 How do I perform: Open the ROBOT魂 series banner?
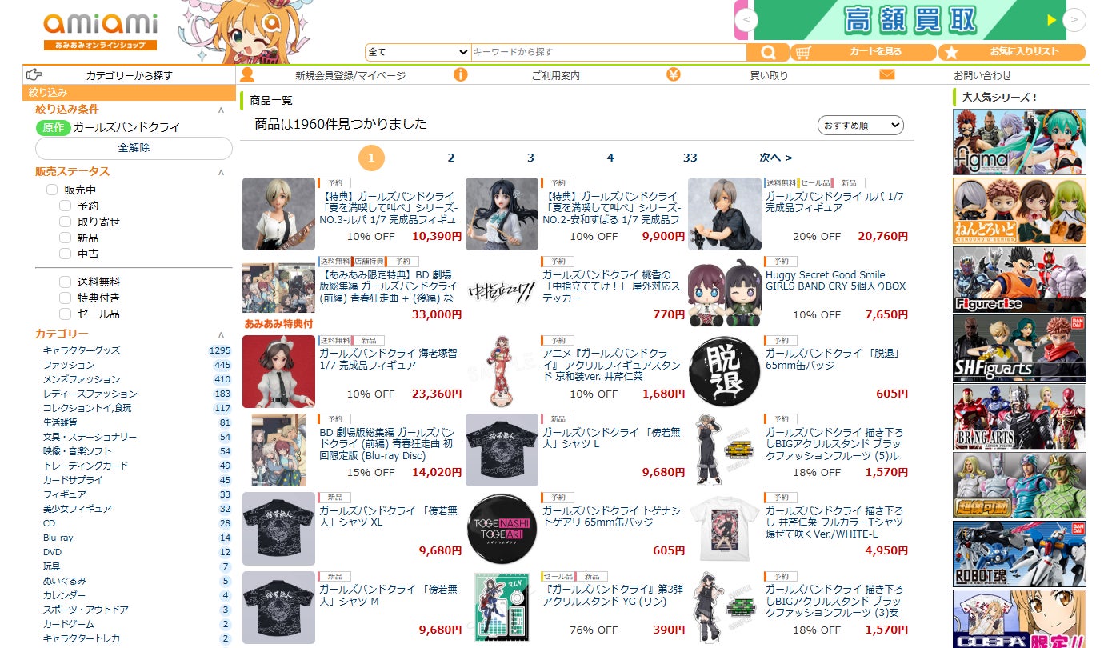pos(1019,554)
